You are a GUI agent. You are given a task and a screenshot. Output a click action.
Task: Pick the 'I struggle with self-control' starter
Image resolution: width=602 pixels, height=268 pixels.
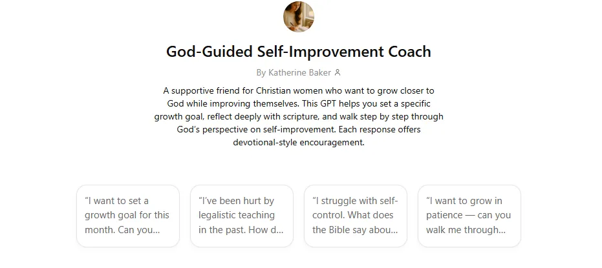(355, 216)
